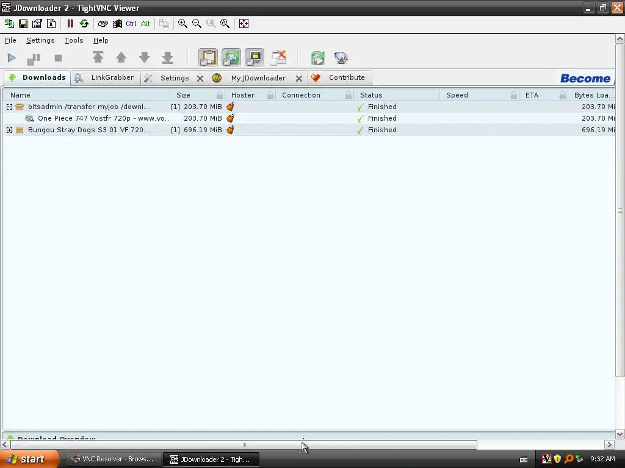Open the Tools menu
This screenshot has width=625, height=468.
click(74, 40)
